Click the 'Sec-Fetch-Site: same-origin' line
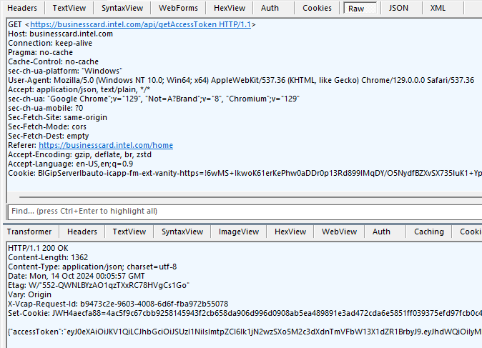Screen dimensions: 482x348 coord(57,117)
